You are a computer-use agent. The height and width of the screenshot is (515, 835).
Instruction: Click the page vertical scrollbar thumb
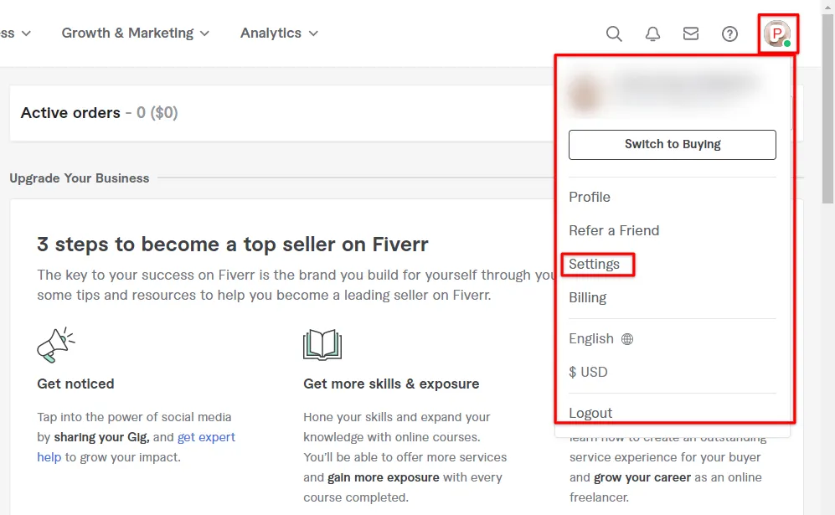(827, 109)
